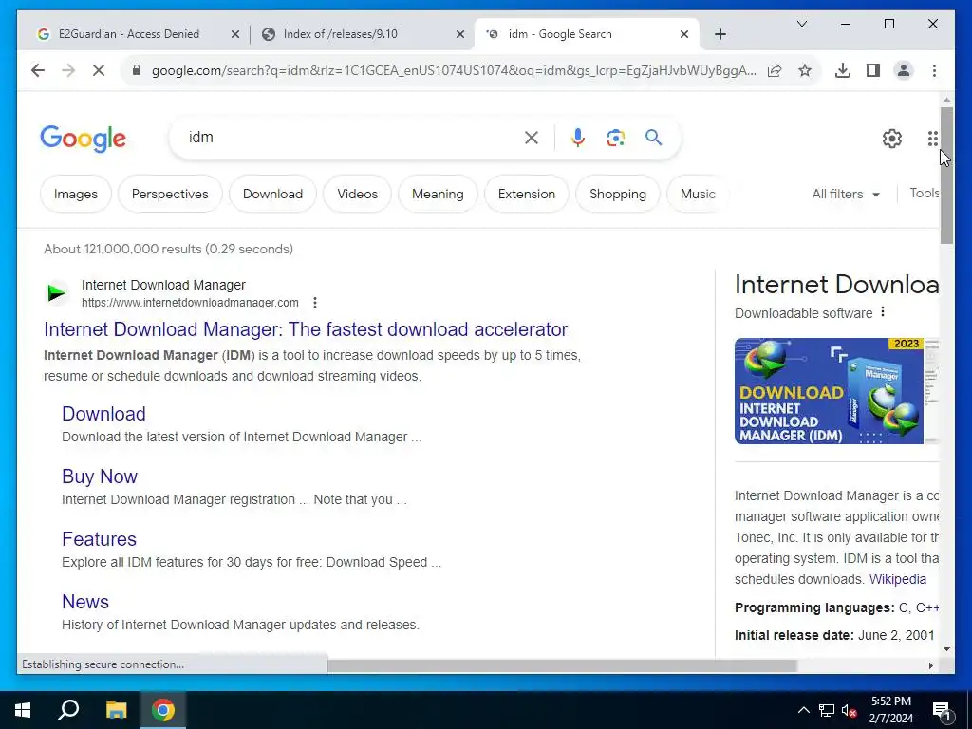Click the IDM 2023 download thumbnail

pos(829,390)
